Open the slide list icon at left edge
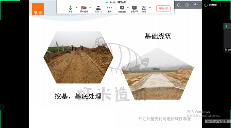 pyautogui.click(x=2, y=107)
